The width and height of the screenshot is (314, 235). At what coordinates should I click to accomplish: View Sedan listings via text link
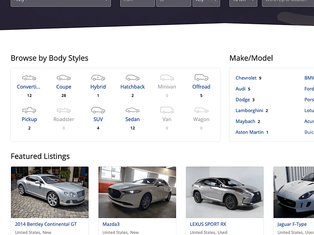tap(133, 119)
